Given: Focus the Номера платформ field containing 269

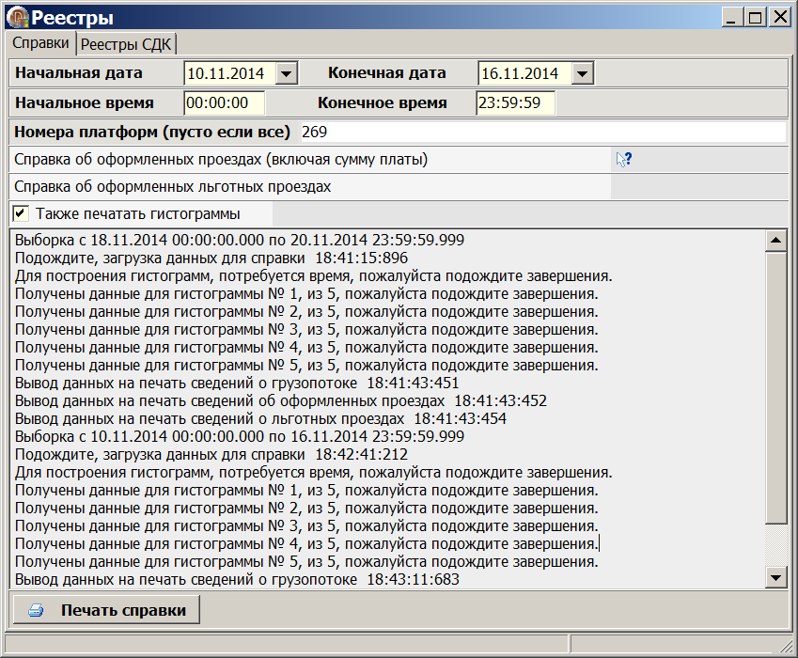Looking at the screenshot, I should (x=540, y=133).
